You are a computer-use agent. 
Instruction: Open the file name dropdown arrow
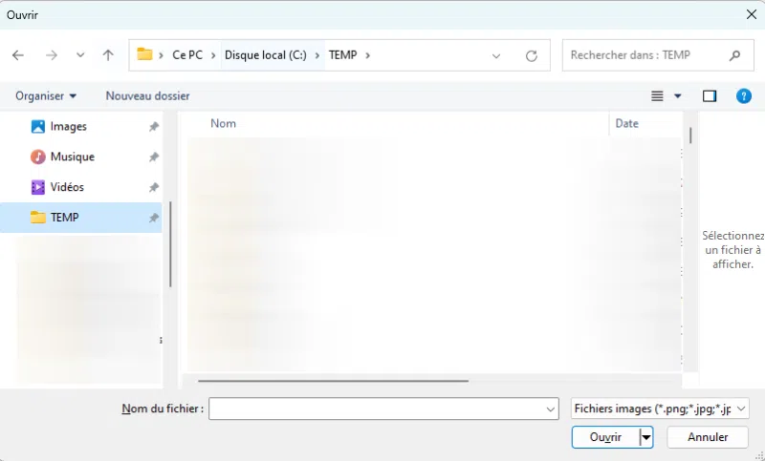(551, 409)
